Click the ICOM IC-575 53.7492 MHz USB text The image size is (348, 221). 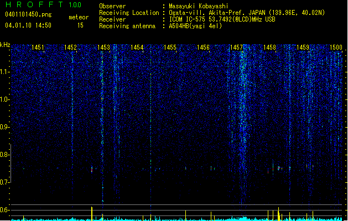[x=222, y=19]
